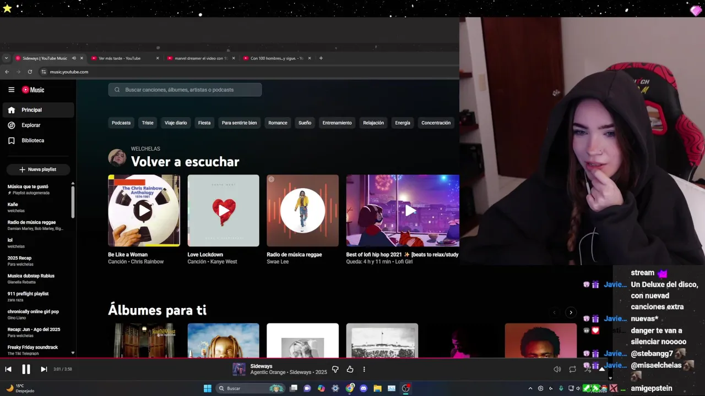The image size is (705, 396).
Task: Dislike the song Sideways
Action: click(335, 369)
